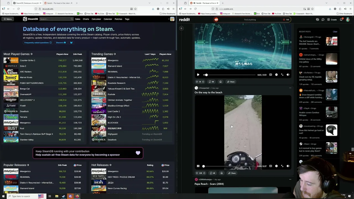Open Reddit chat icon
Viewport: 354px width, 199px height.
click(x=323, y=20)
